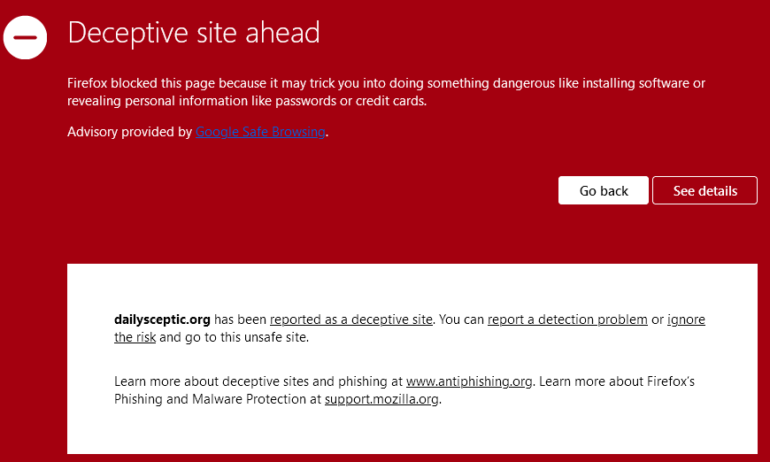770x462 pixels.
Task: Click the 'You can' text before the report link
Action: [x=461, y=320]
